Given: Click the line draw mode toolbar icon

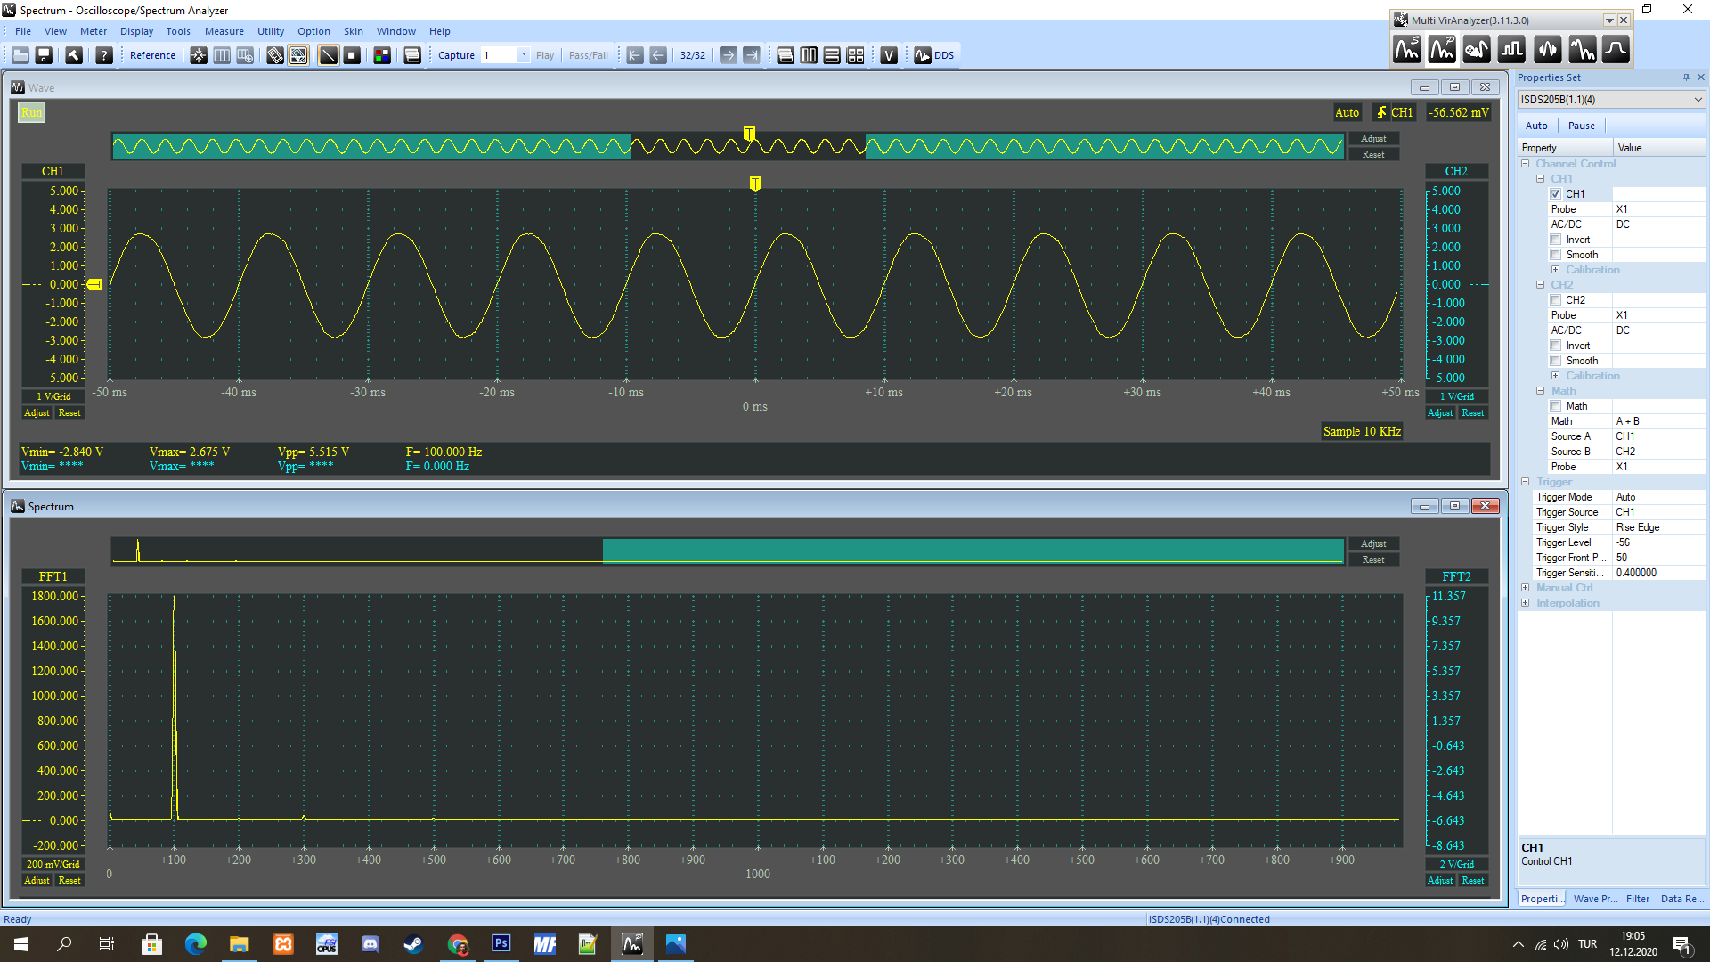Looking at the screenshot, I should [329, 55].
